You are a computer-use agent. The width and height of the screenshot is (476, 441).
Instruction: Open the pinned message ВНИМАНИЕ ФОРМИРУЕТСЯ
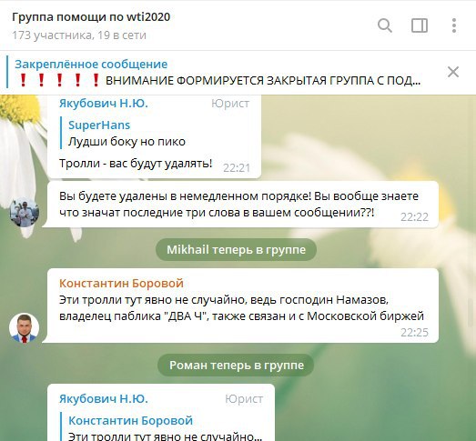218,73
